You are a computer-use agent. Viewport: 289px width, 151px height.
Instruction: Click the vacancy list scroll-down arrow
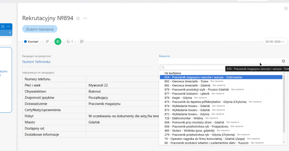(284, 142)
